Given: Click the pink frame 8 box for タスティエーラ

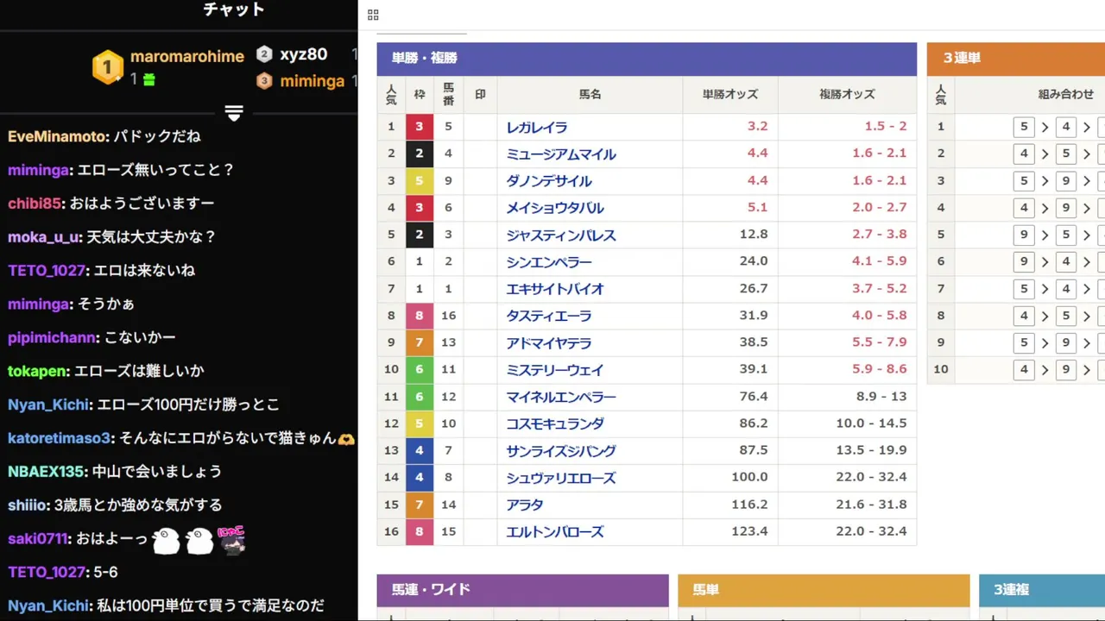Looking at the screenshot, I should click(420, 316).
